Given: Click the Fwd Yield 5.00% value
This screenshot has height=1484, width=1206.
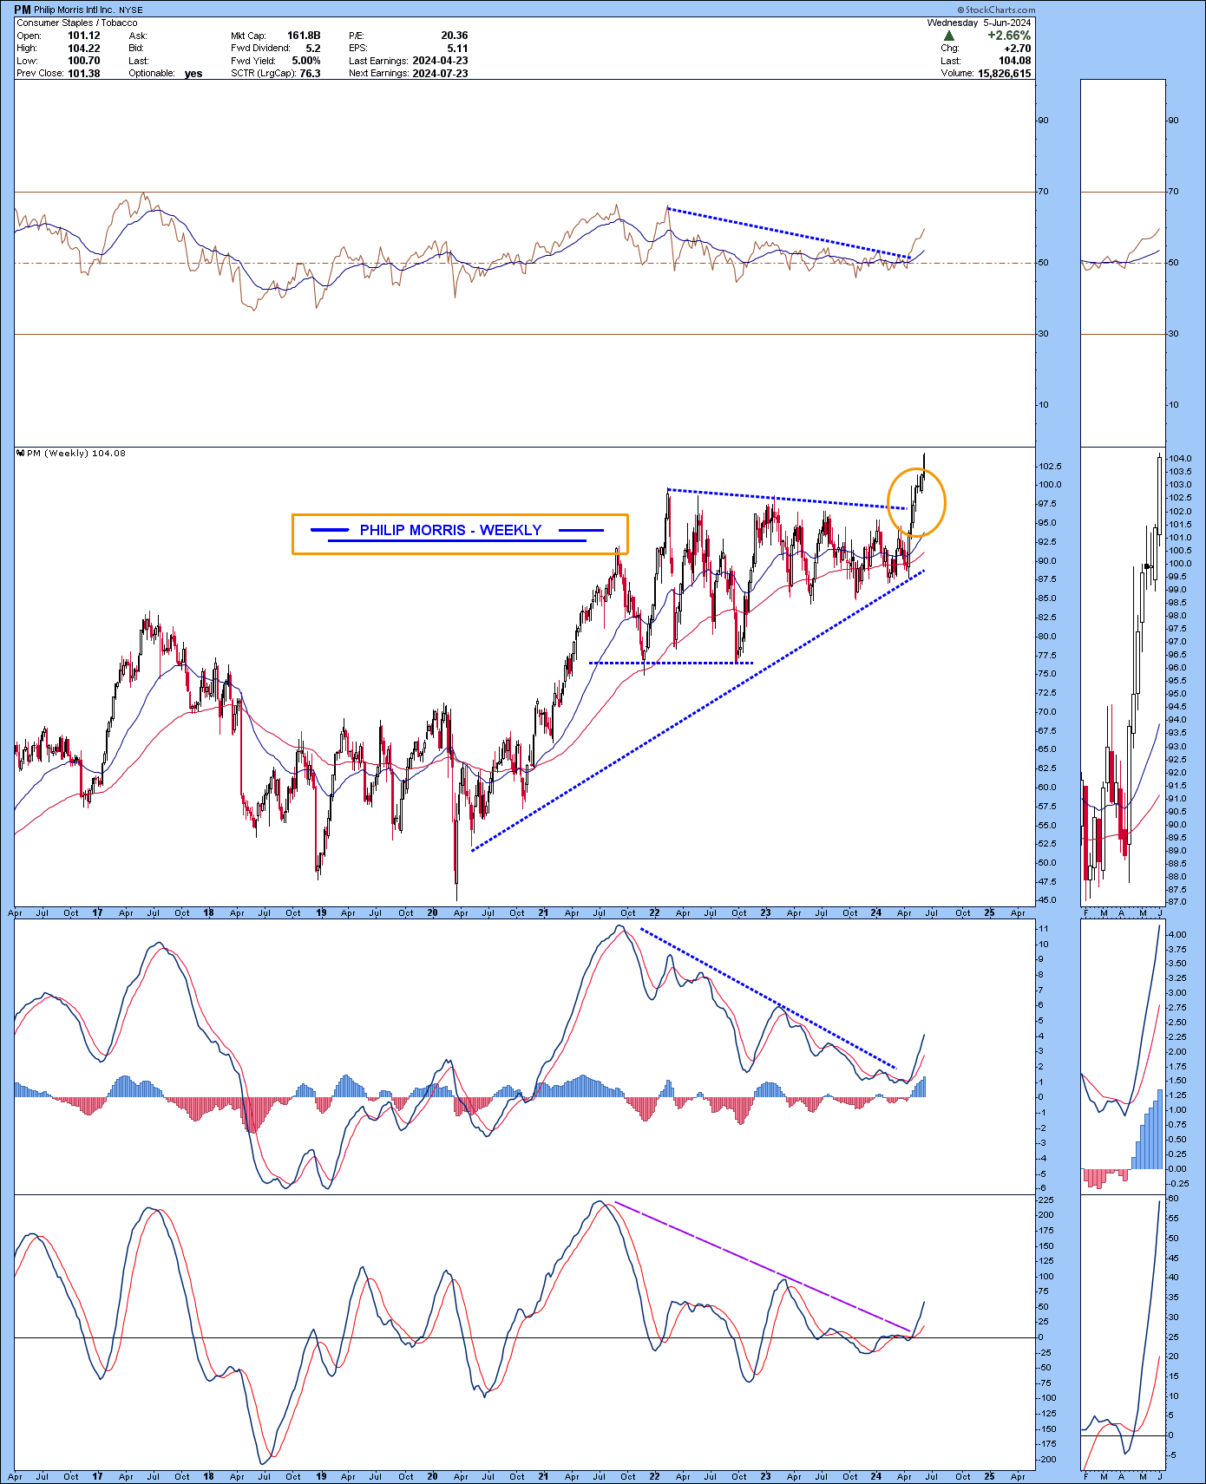Looking at the screenshot, I should point(305,61).
